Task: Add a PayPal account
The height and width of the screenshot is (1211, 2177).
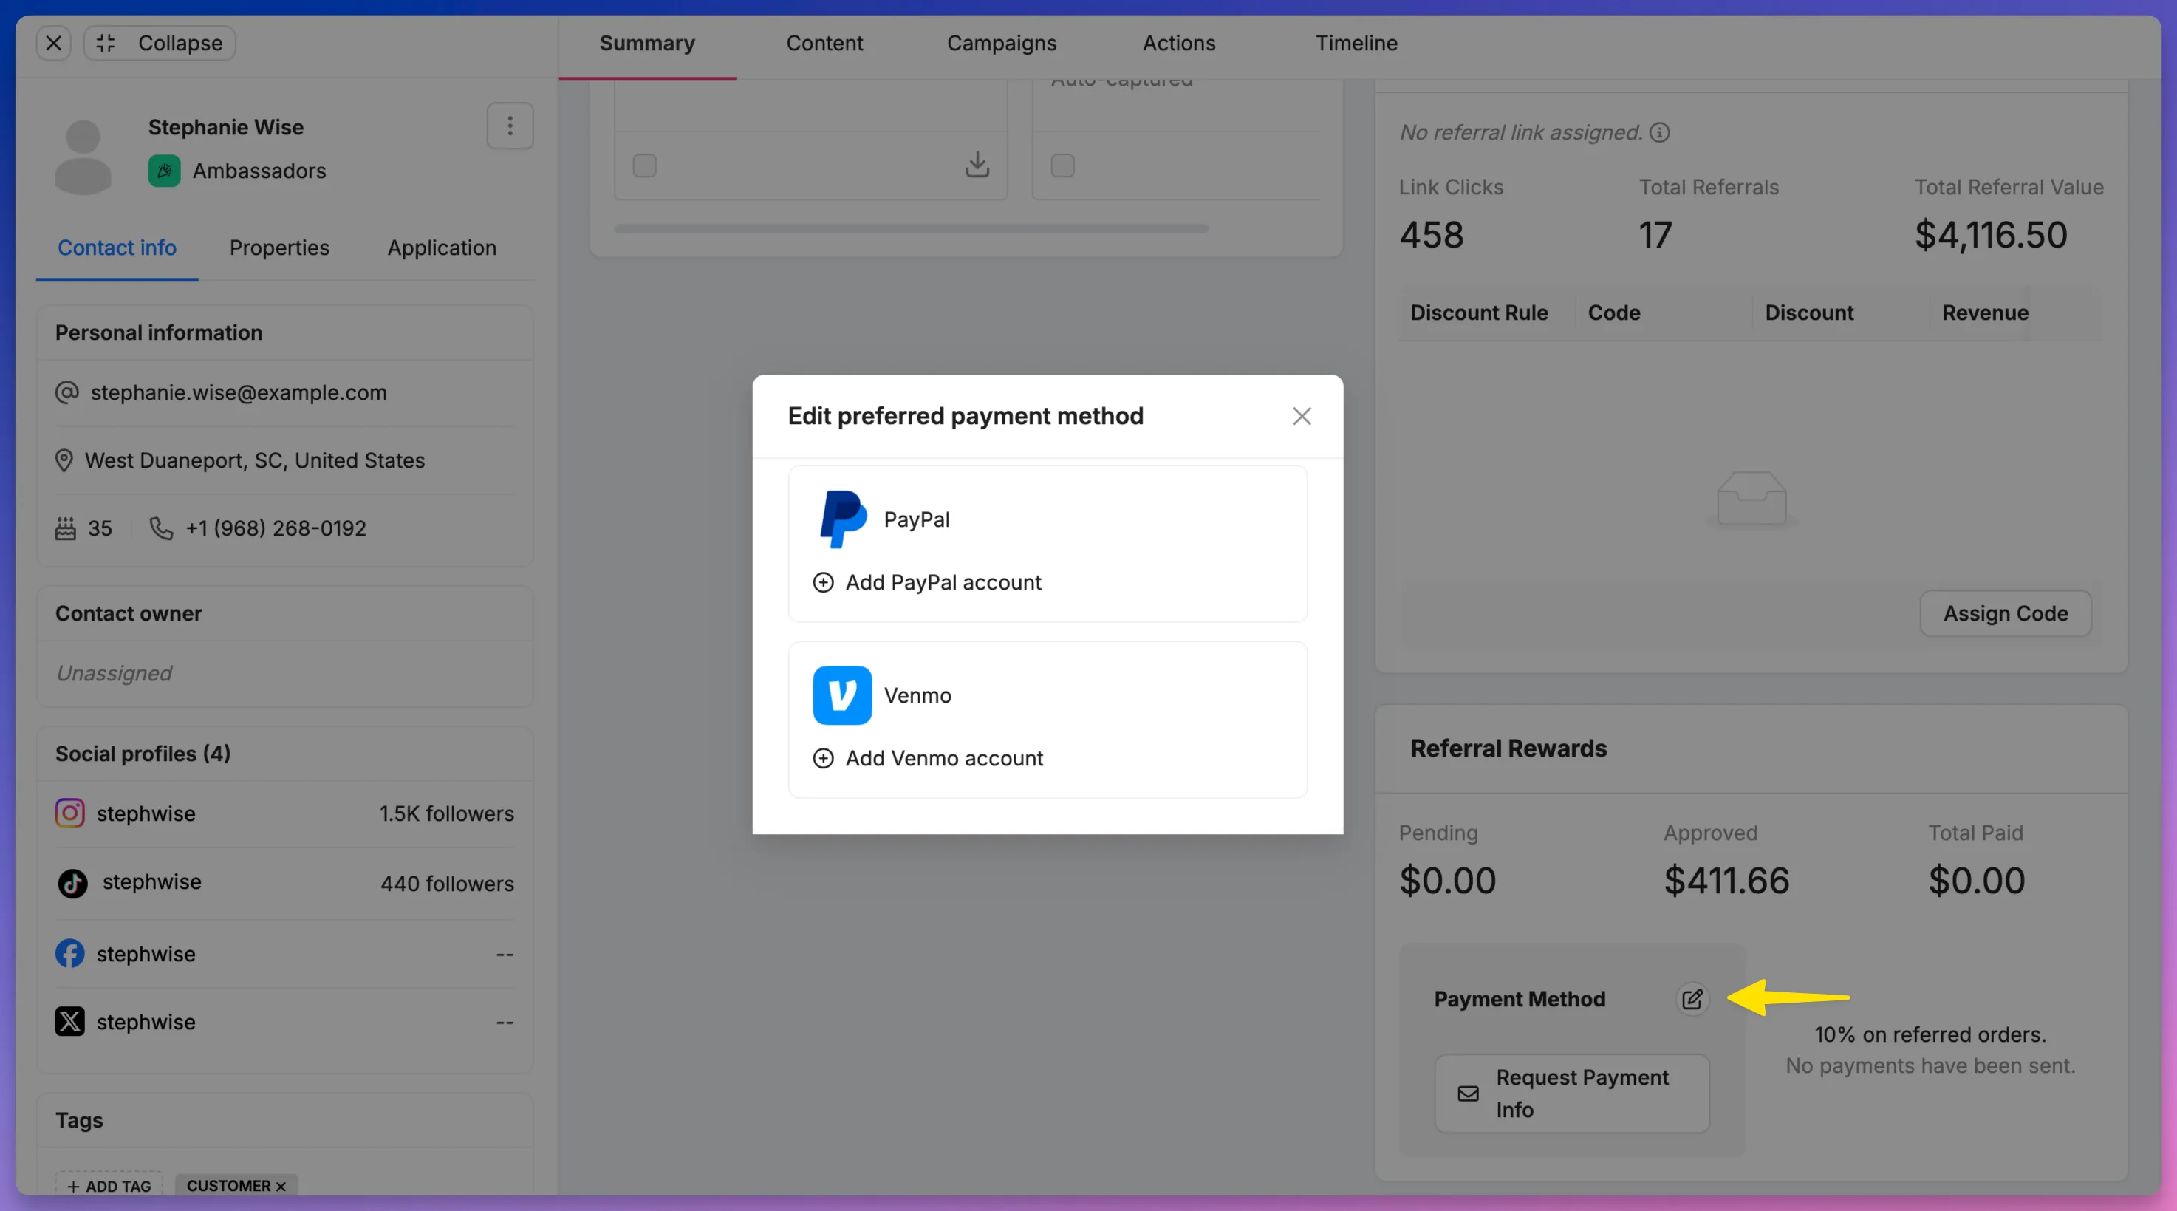Action: [927, 582]
